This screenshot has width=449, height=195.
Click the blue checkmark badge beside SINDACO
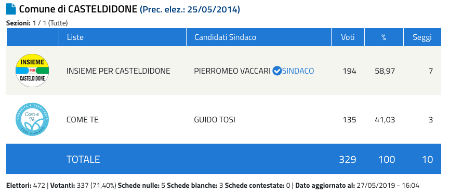pyautogui.click(x=276, y=71)
